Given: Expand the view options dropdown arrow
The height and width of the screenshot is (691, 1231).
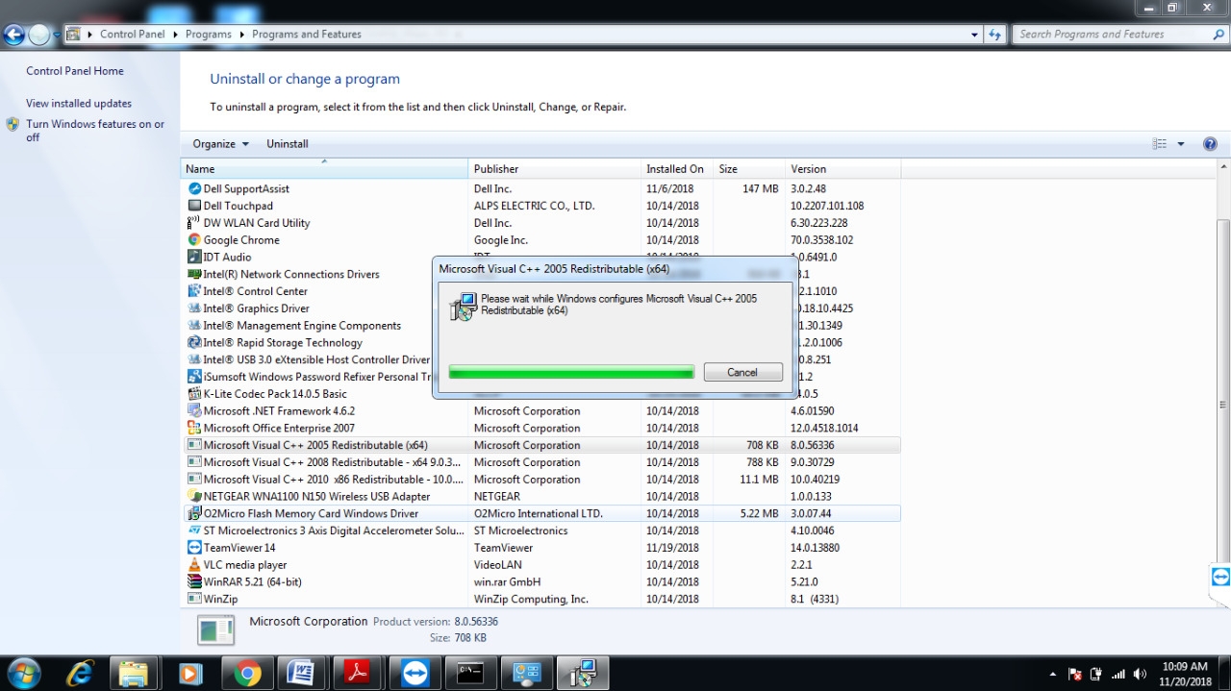Looking at the screenshot, I should (1181, 144).
